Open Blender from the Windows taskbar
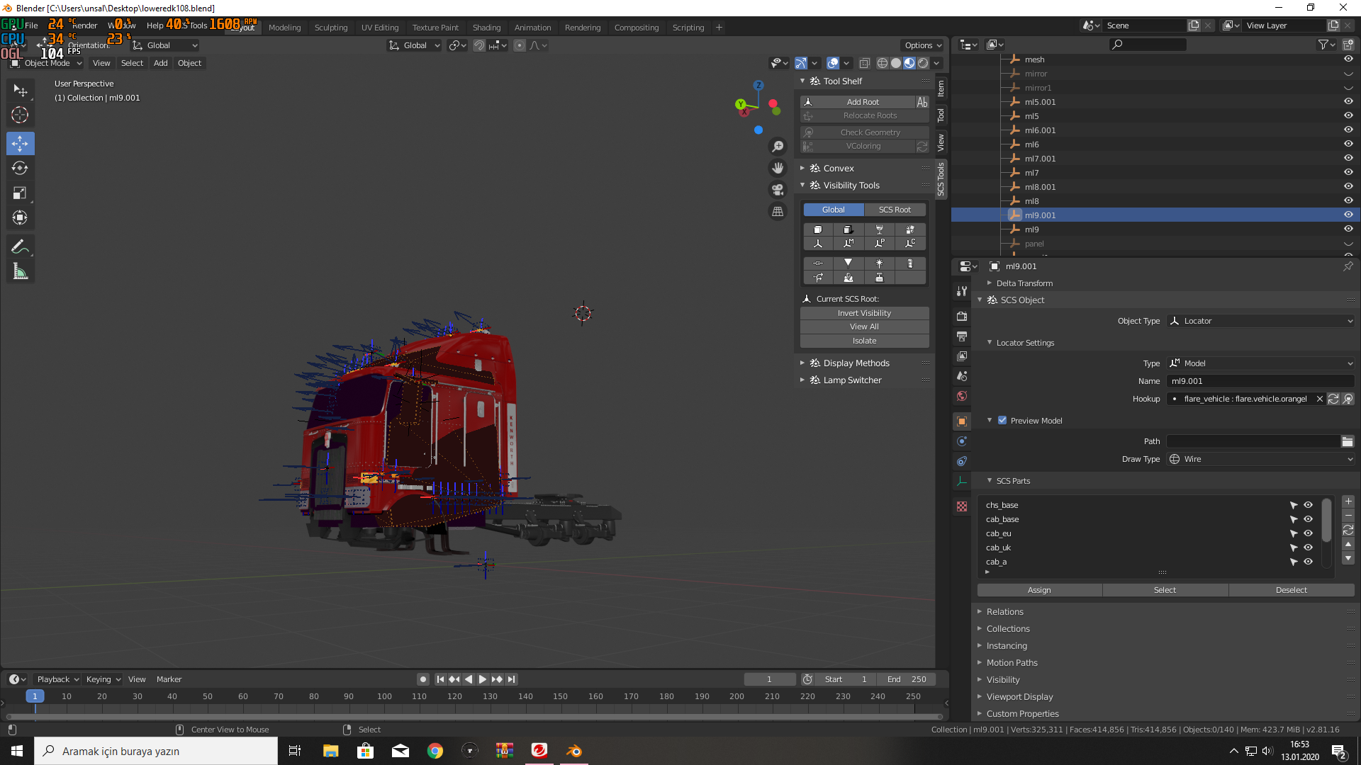The width and height of the screenshot is (1361, 765). [x=574, y=751]
